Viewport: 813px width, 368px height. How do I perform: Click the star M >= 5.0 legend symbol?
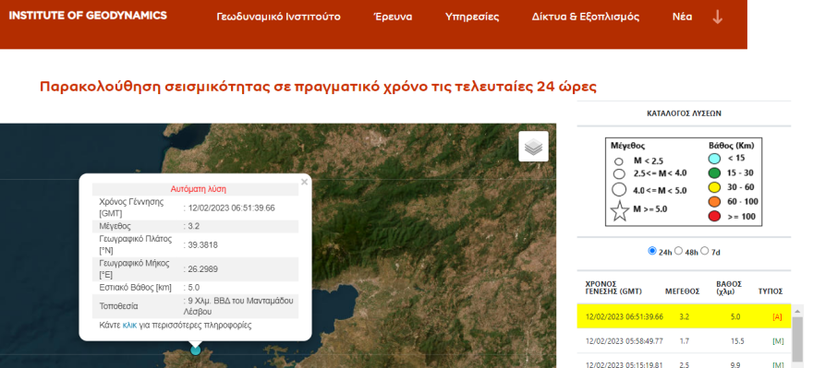pos(620,210)
